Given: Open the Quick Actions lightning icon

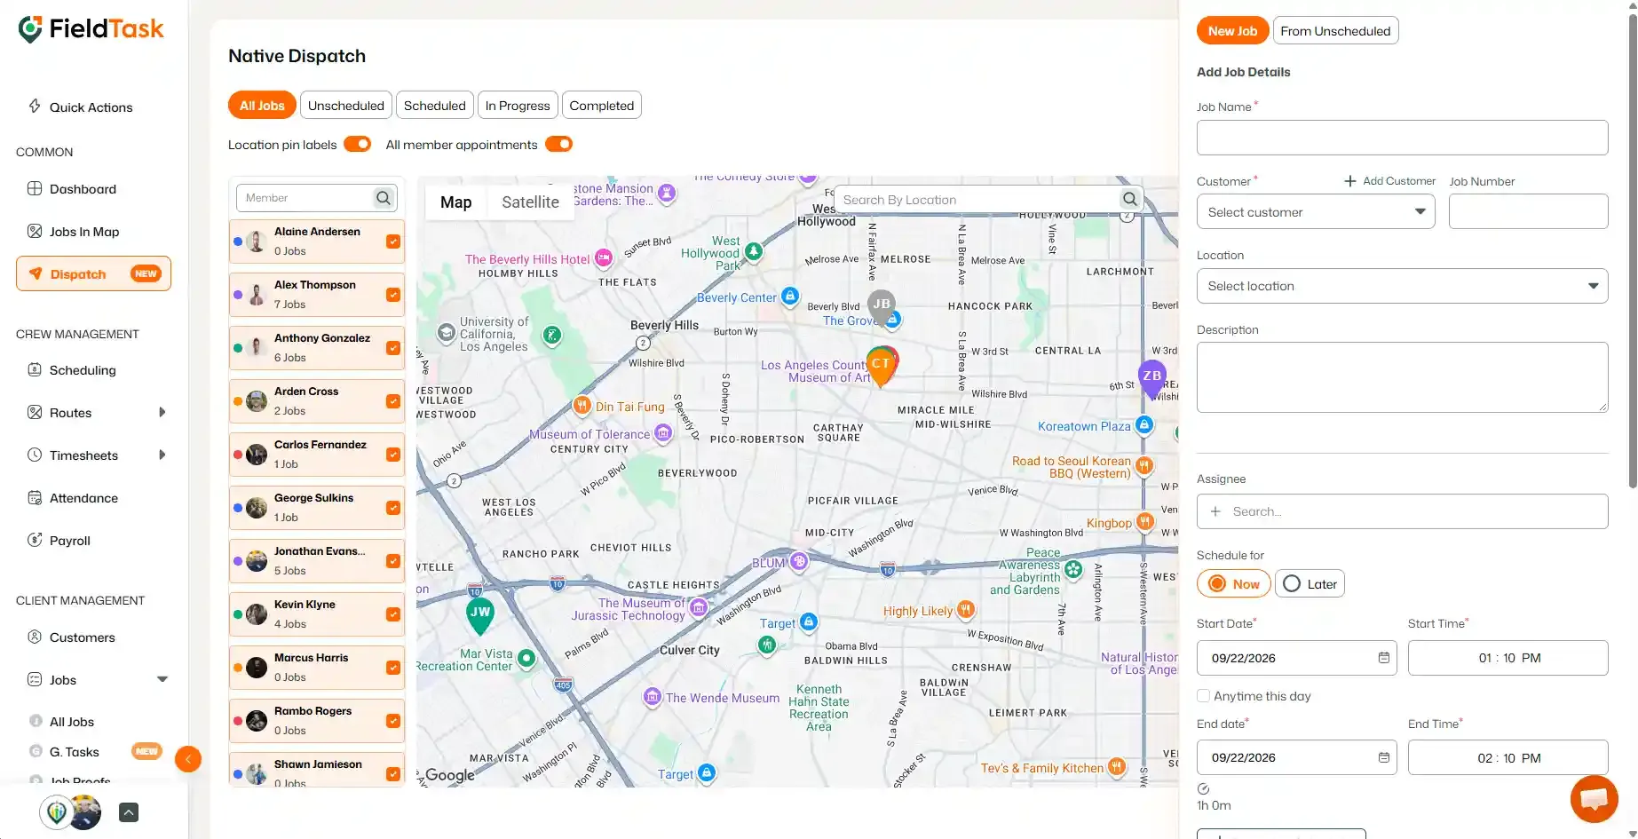Looking at the screenshot, I should pos(35,107).
